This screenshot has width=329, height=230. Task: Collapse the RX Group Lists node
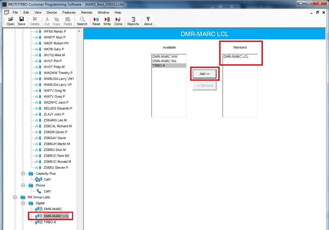[15, 197]
